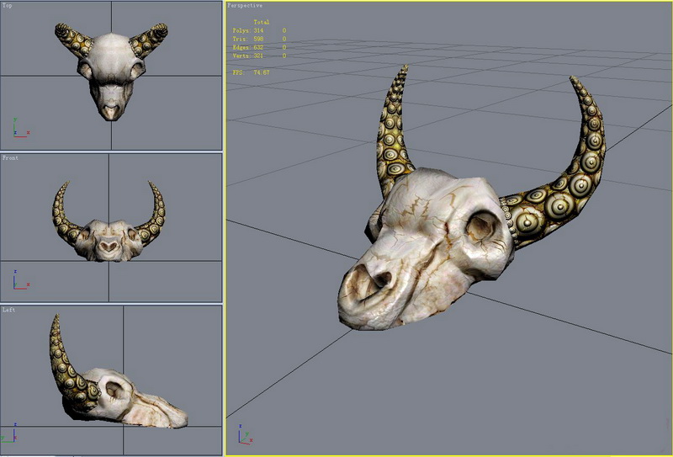Image resolution: width=673 pixels, height=457 pixels.
Task: Open the Left viewport label menu
Action: coord(9,310)
